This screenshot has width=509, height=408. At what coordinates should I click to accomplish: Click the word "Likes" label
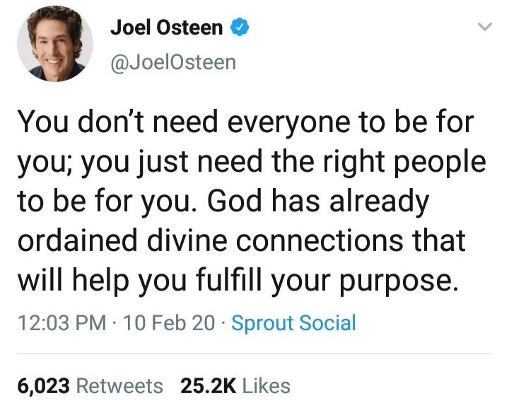pyautogui.click(x=267, y=385)
